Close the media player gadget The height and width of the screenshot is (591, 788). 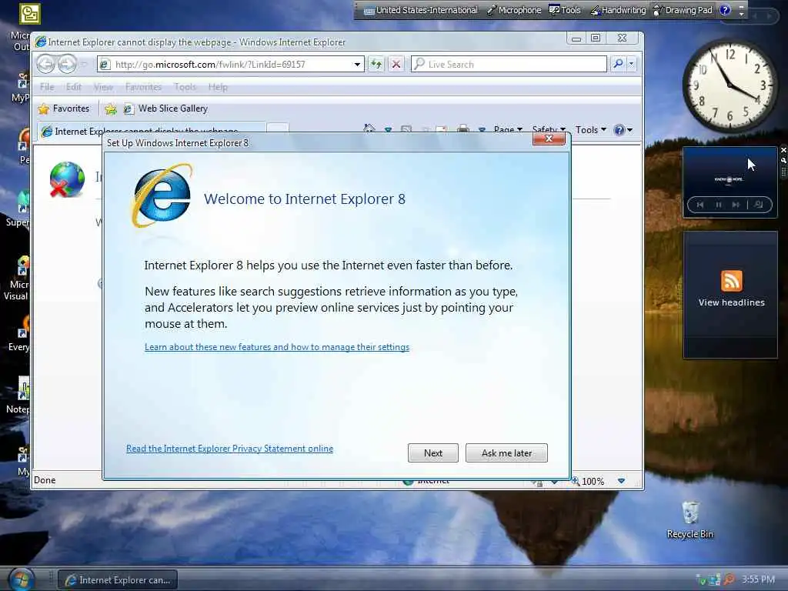click(783, 150)
